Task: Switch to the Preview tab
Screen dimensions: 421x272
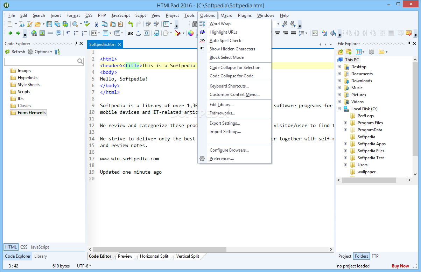Action: coord(125,256)
